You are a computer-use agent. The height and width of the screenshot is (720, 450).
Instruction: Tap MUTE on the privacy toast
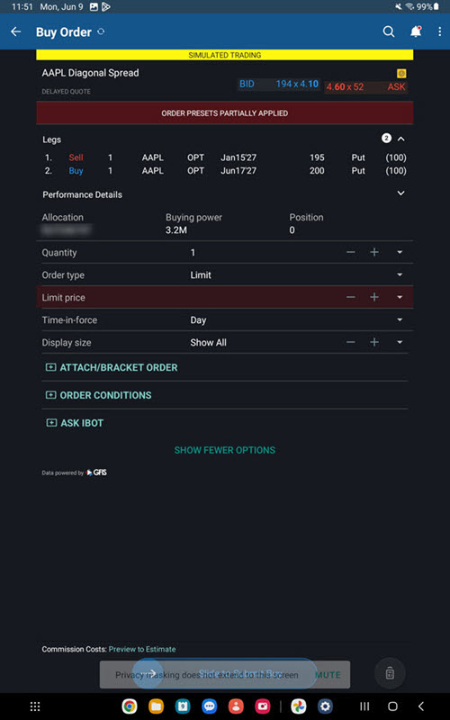tap(328, 675)
